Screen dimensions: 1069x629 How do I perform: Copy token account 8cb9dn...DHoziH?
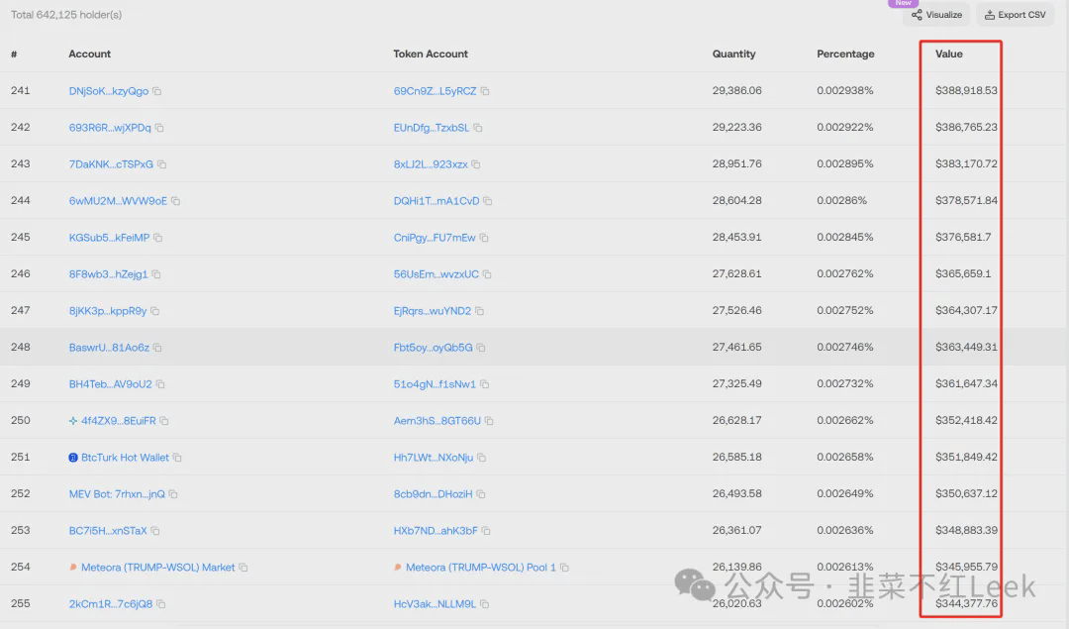click(x=481, y=494)
